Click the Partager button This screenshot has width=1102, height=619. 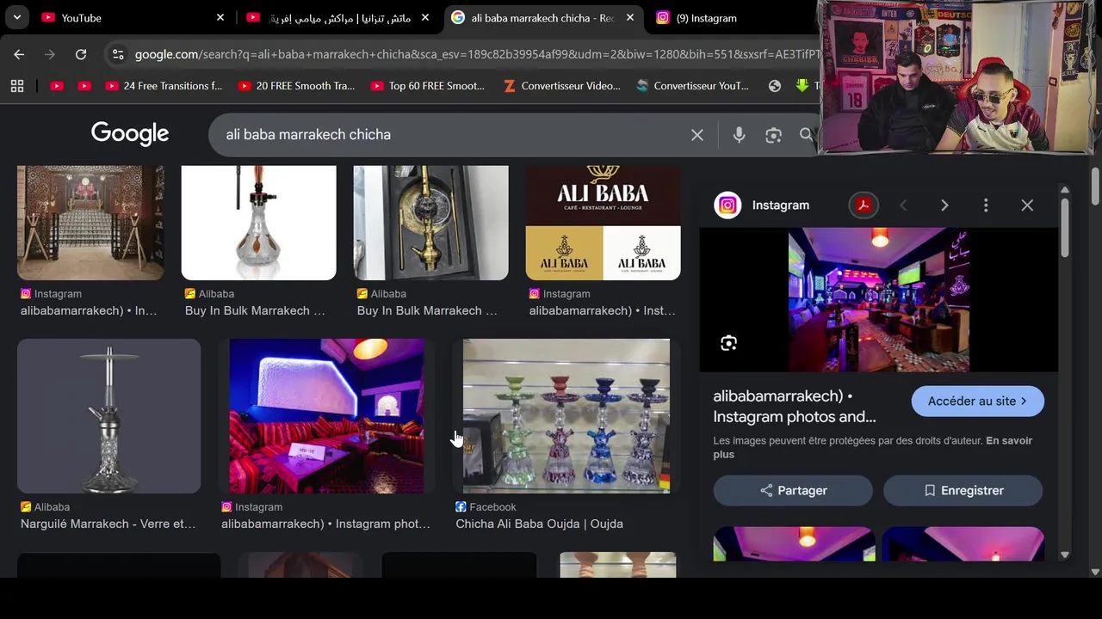click(793, 491)
